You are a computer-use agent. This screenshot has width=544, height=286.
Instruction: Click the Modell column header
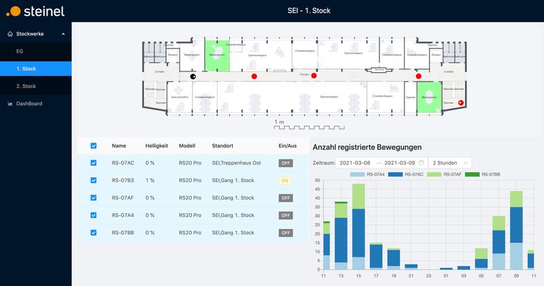click(187, 146)
